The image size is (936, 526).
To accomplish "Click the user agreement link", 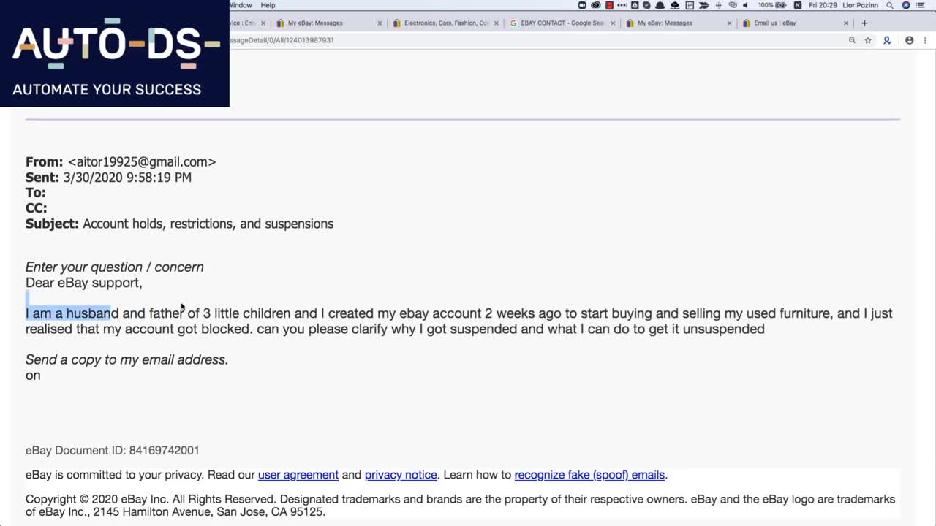I will click(x=298, y=475).
